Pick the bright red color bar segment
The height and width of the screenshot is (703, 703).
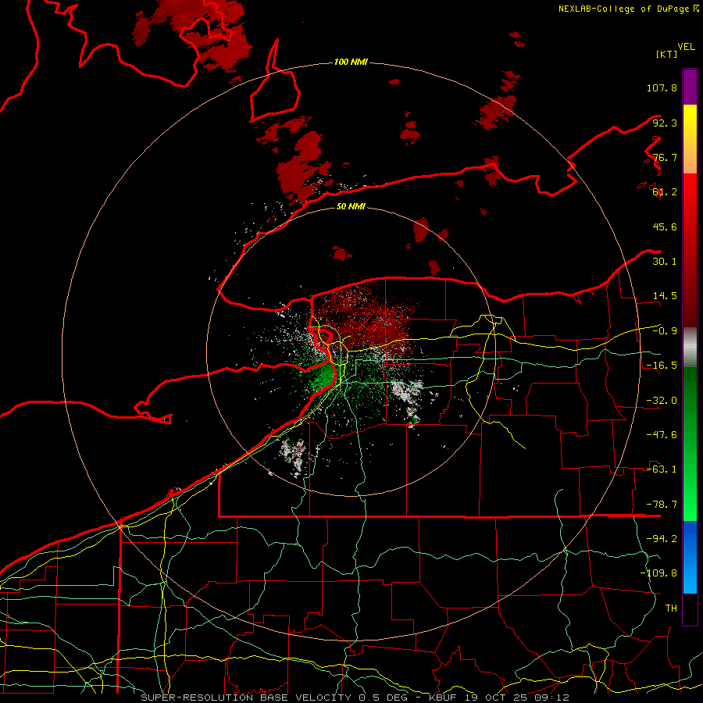pos(690,250)
